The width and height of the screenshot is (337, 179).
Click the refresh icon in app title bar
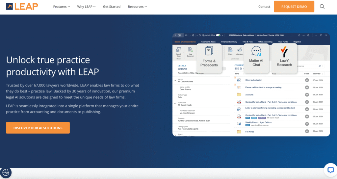tap(200, 35)
